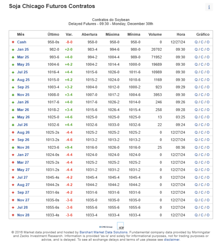Viewport: 214px width, 244px height.
Task: Open the Cash contract link
Action: pyautogui.click(x=21, y=42)
